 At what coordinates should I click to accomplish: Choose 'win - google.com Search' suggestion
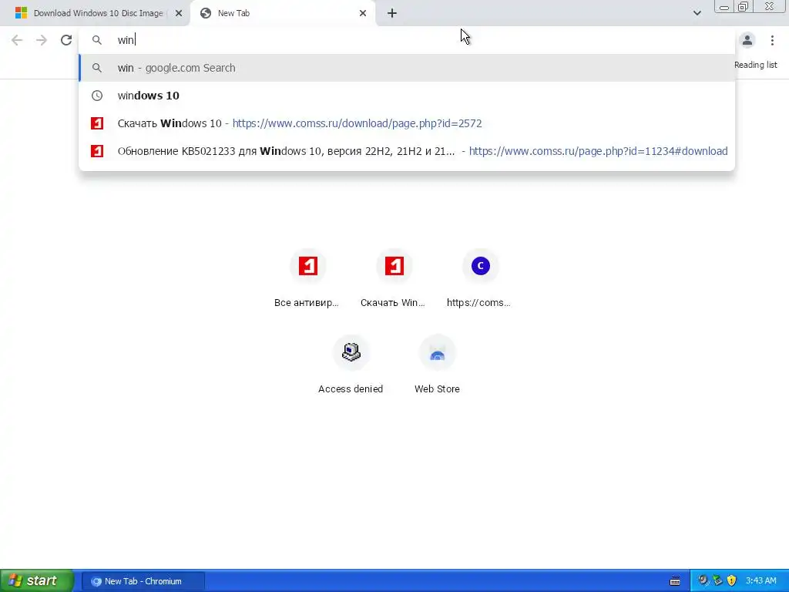point(407,68)
